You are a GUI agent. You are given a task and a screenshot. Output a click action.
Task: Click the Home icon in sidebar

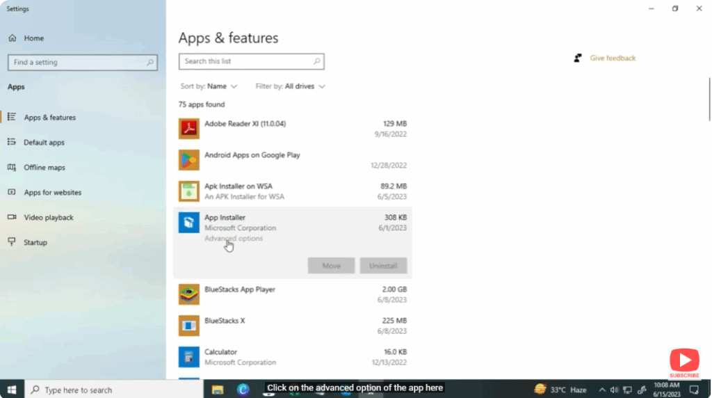point(13,38)
